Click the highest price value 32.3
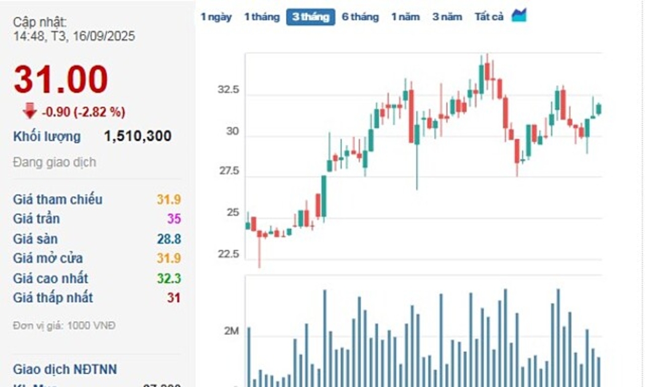Viewport: 645px width, 387px height. 169,278
